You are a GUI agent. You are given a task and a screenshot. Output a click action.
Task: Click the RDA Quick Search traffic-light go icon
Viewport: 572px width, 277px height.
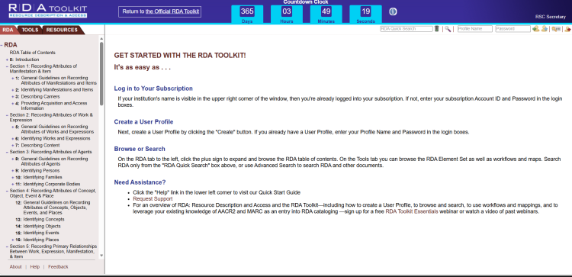pyautogui.click(x=437, y=29)
